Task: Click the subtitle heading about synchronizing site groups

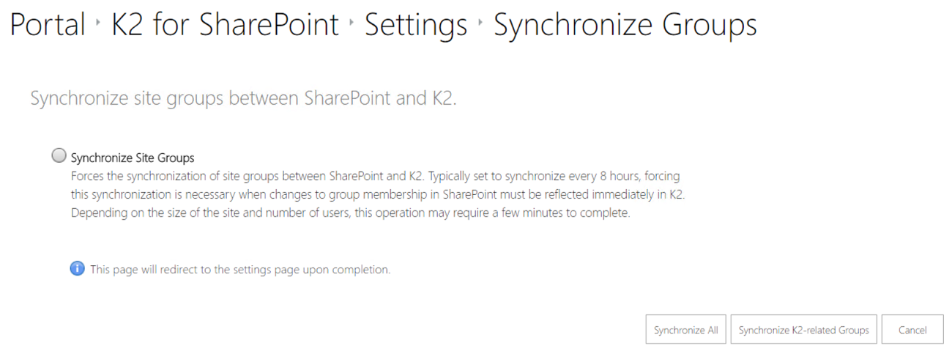Action: coord(243,99)
